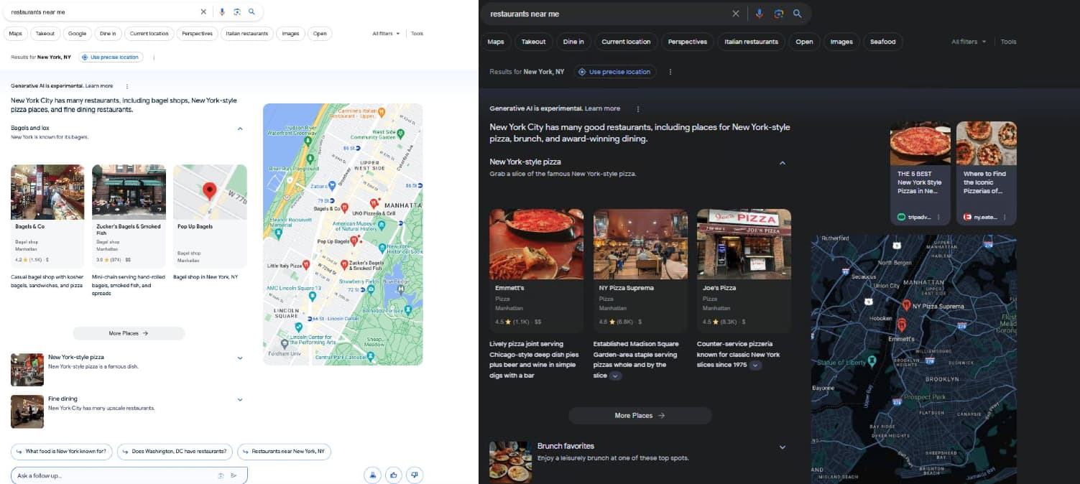Select the Maps chip in light page

16,34
